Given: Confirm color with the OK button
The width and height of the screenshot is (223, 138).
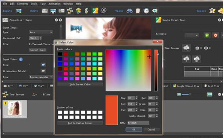Looking at the screenshot, I should tap(134, 130).
